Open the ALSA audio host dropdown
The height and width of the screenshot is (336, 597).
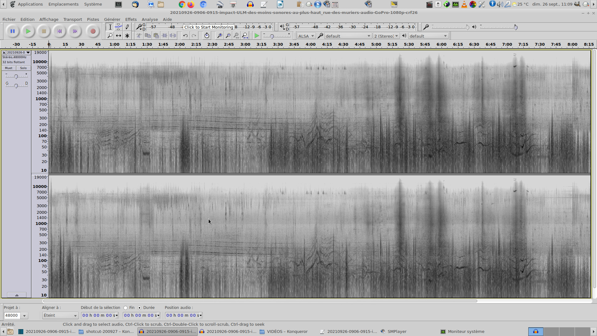click(x=306, y=36)
